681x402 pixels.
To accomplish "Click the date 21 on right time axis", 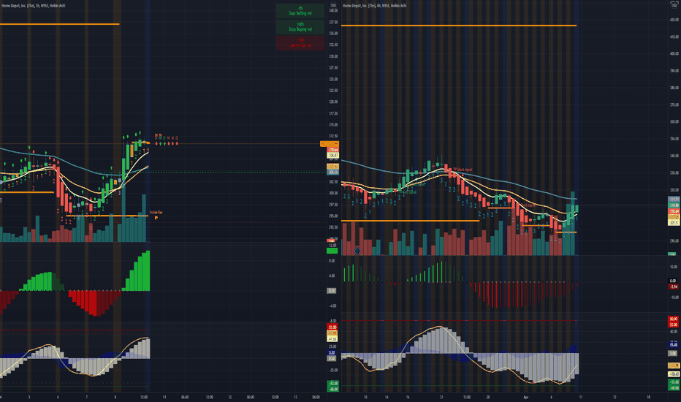I will click(x=441, y=397).
